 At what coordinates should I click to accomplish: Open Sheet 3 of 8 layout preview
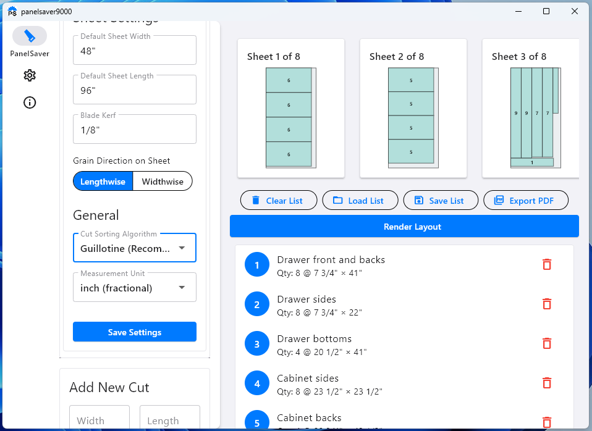tap(531, 108)
